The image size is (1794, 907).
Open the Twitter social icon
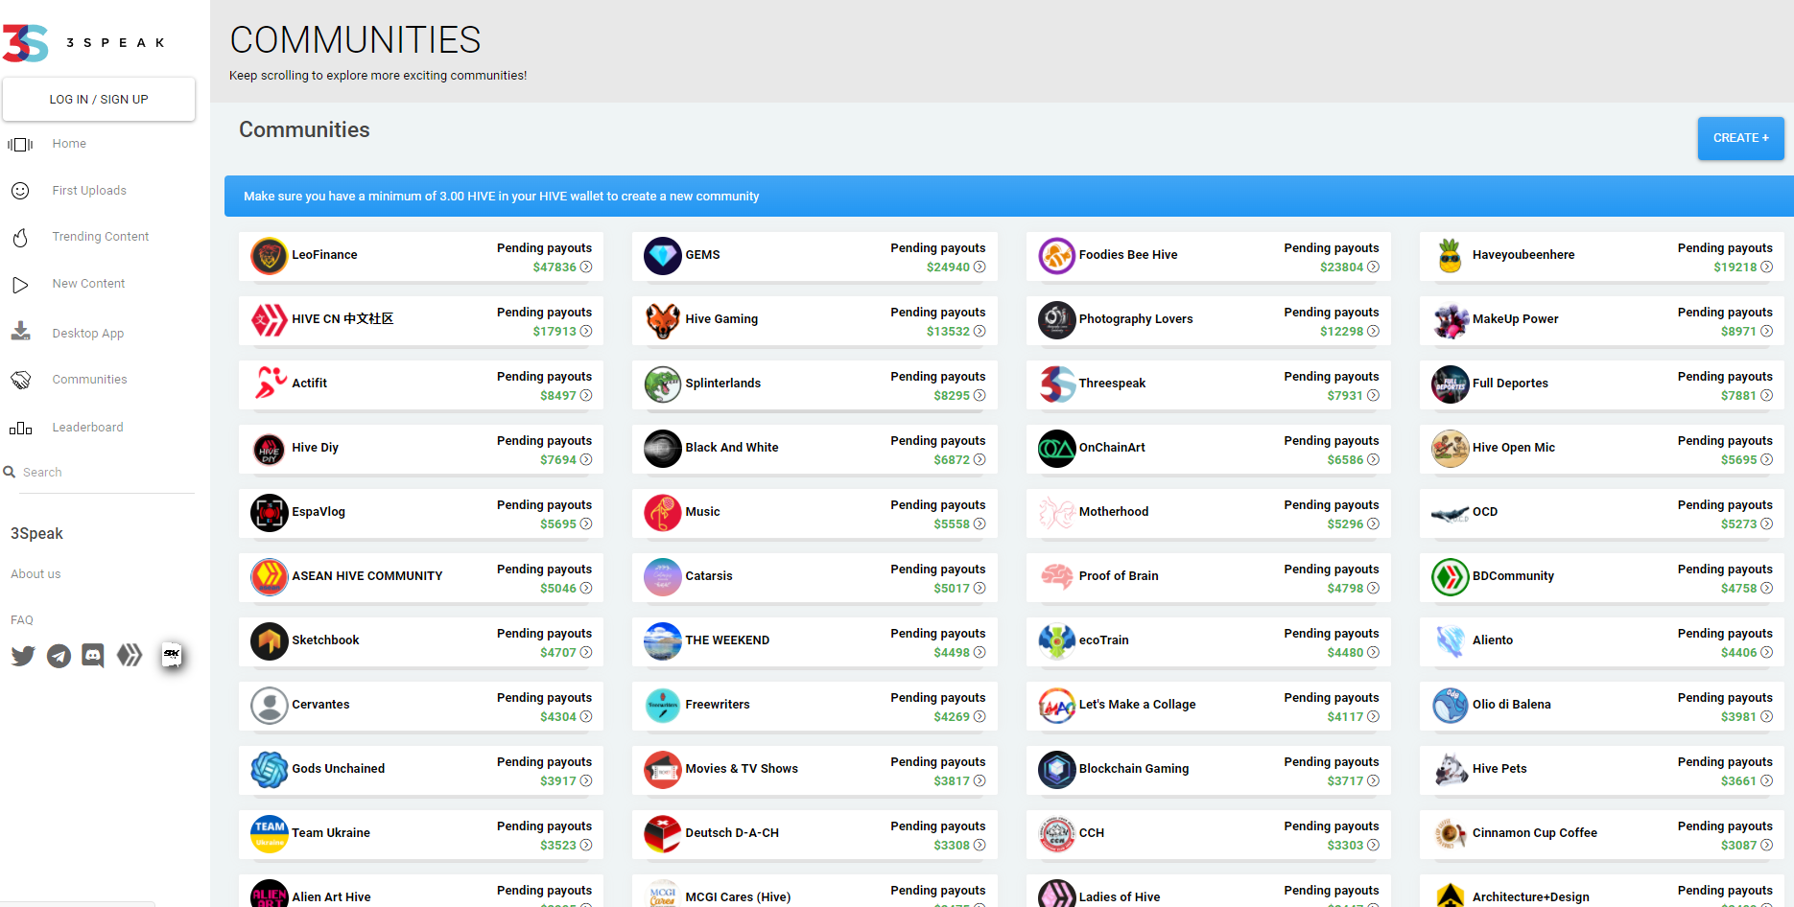(x=23, y=656)
